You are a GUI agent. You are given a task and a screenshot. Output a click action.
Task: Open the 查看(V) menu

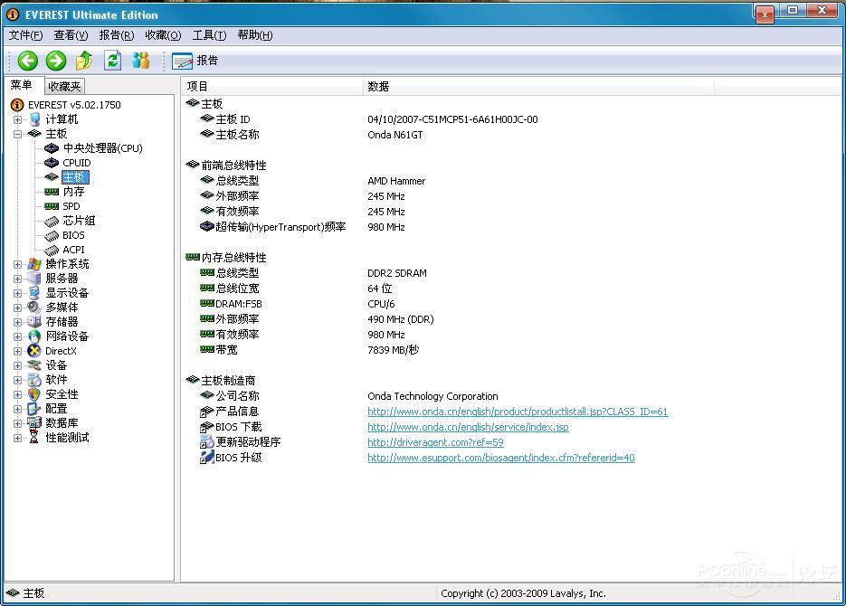point(71,35)
